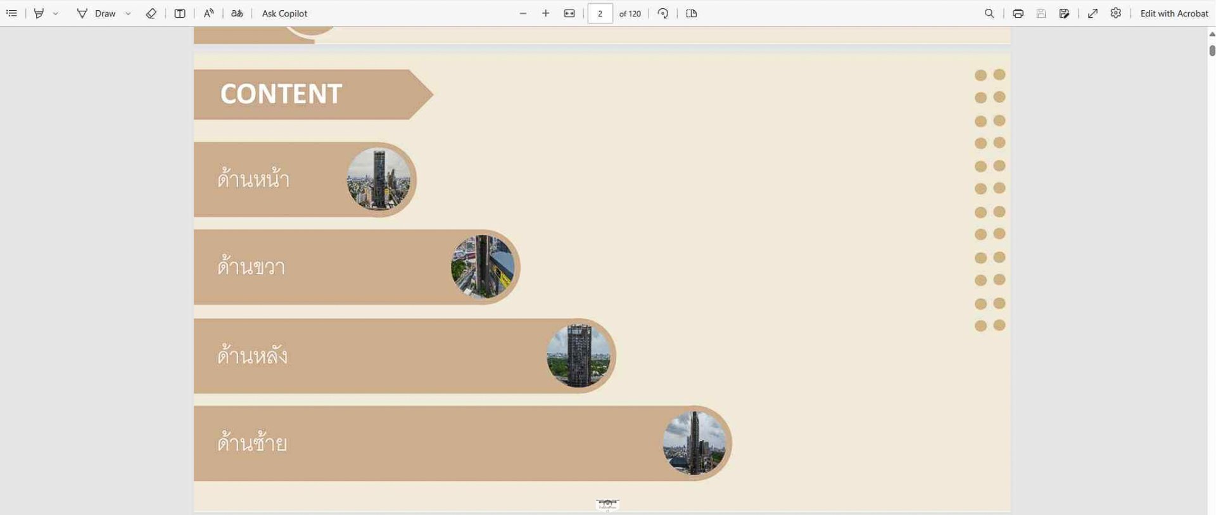Screen dimensions: 1216x515
Task: Click the ด้านหน้า section banner
Action: click(x=305, y=179)
